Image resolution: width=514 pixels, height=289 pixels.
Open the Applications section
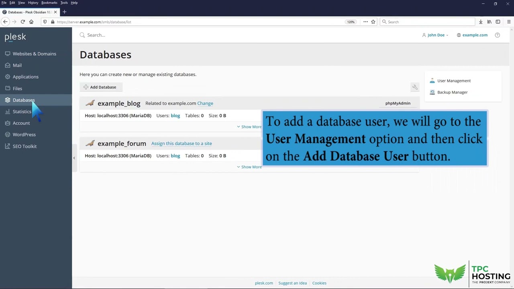tap(25, 77)
